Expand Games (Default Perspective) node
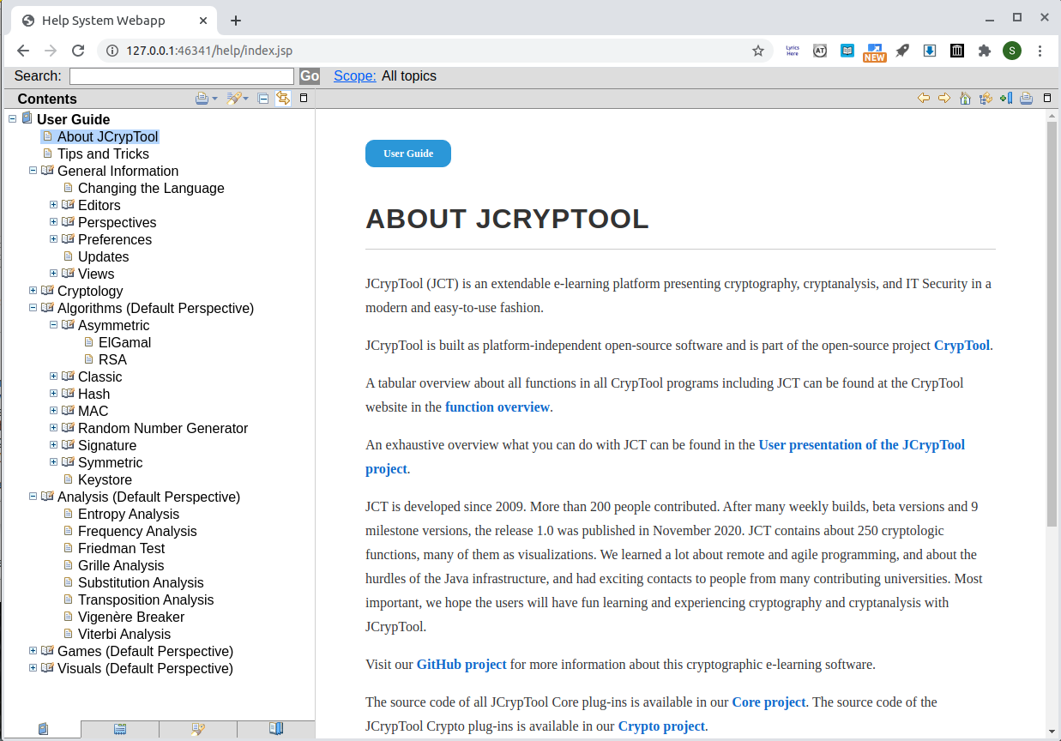This screenshot has height=741, width=1061. point(33,650)
